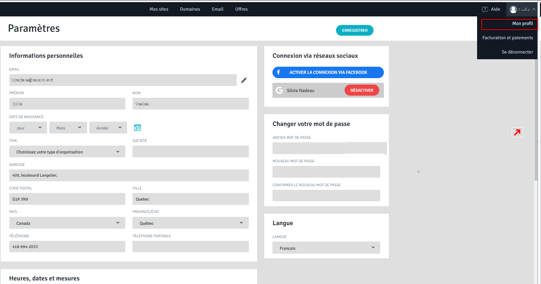Click the Connexion via réseaux sociaux heading
Screen dimensions: 541x284
(x=315, y=56)
